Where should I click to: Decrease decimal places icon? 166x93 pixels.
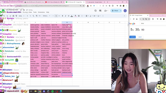[33, 16]
